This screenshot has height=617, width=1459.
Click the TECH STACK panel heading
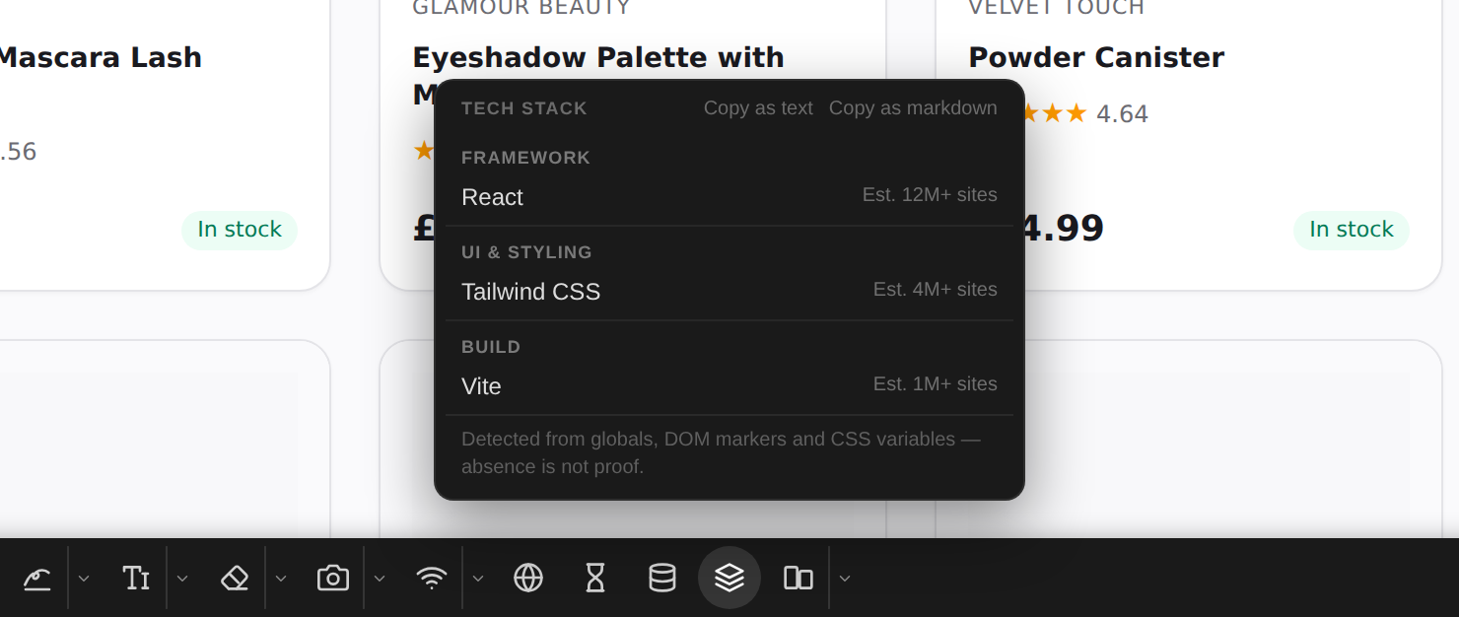tap(524, 108)
